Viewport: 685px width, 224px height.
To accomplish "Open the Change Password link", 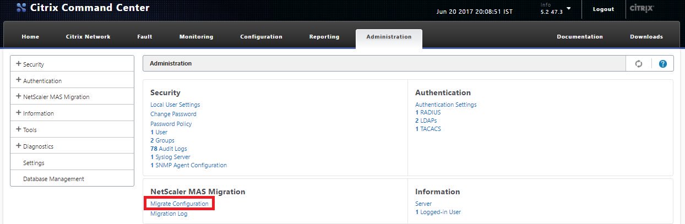I will pos(173,114).
